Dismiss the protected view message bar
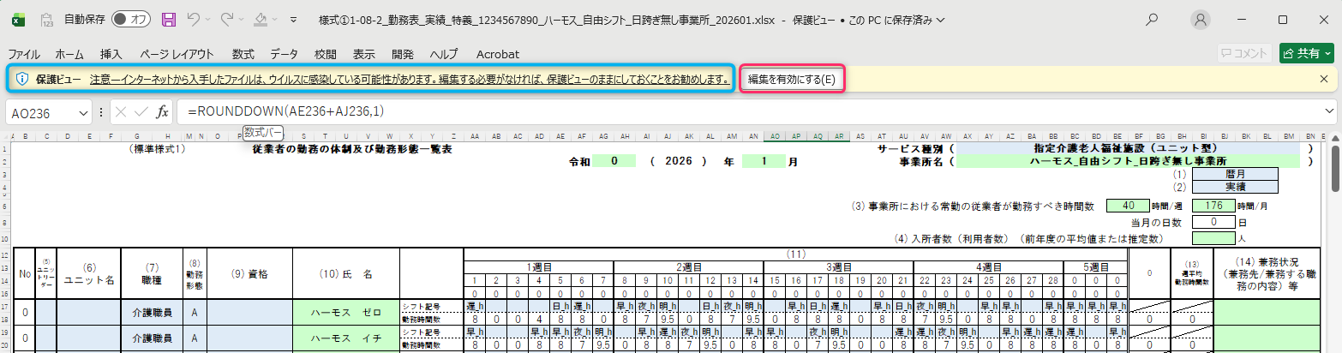The height and width of the screenshot is (353, 1342). pos(1324,79)
